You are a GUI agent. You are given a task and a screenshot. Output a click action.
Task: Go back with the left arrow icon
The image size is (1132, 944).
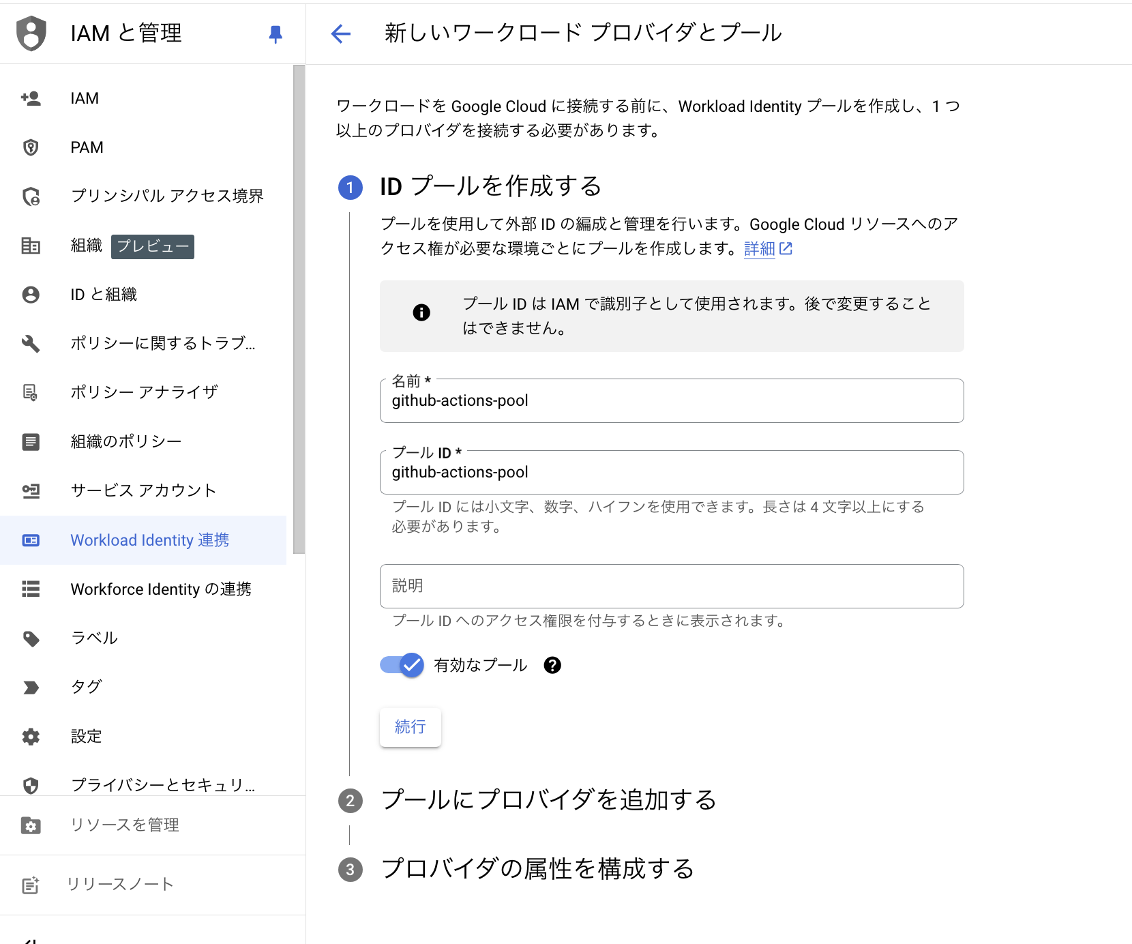341,33
